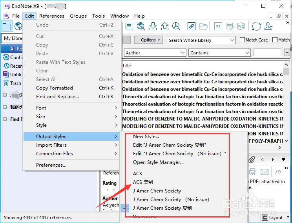The height and width of the screenshot is (223, 292).
Task: Open the Author search field dropdown
Action: 155,53
